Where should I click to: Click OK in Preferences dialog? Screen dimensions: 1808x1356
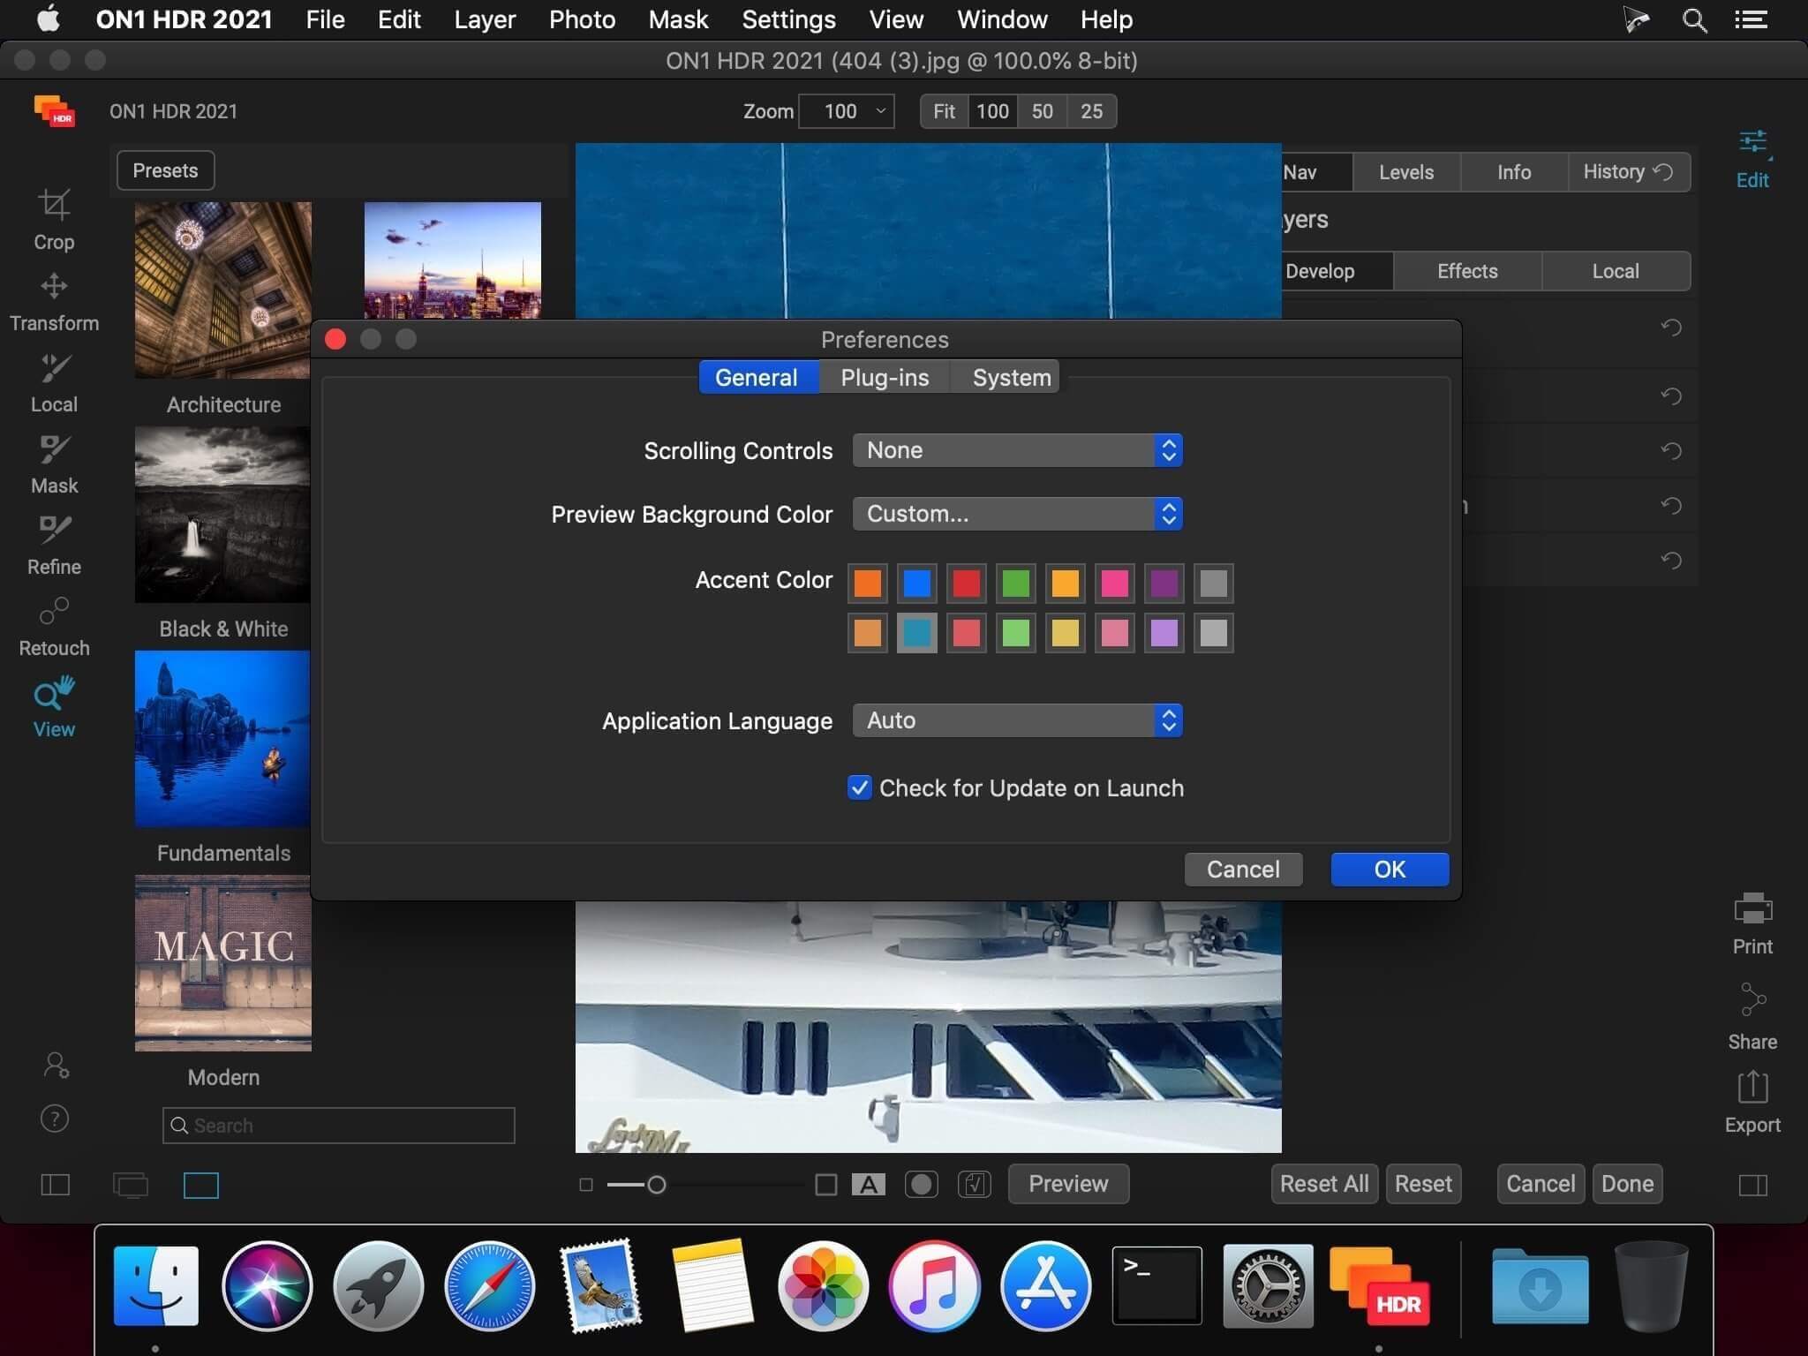click(1390, 870)
